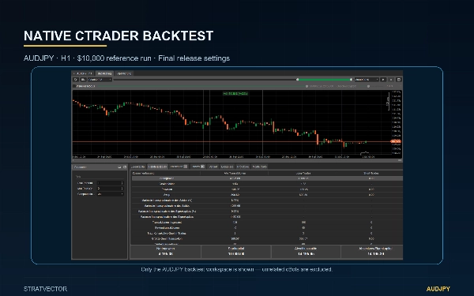Click the orange price label on the price axis

point(396,141)
